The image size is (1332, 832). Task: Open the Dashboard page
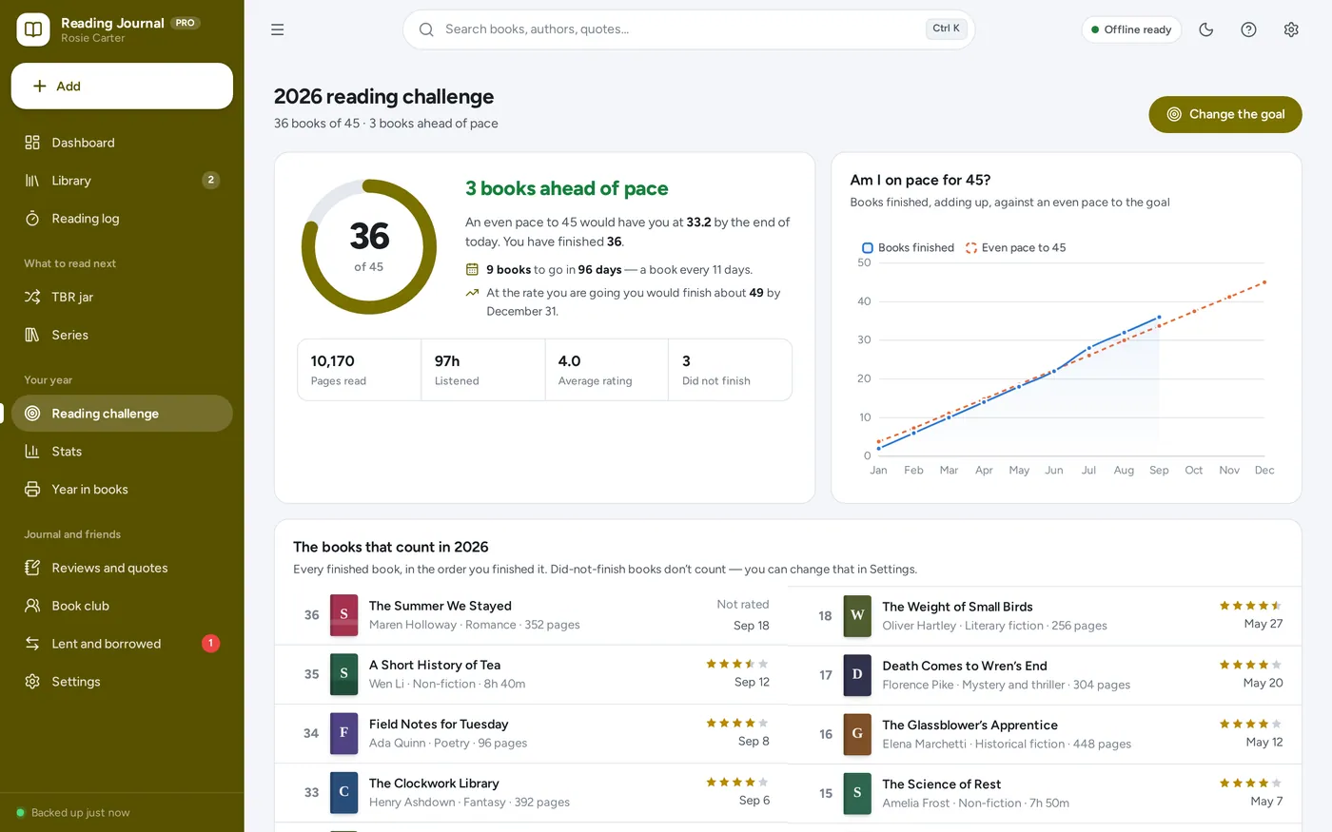coord(122,143)
